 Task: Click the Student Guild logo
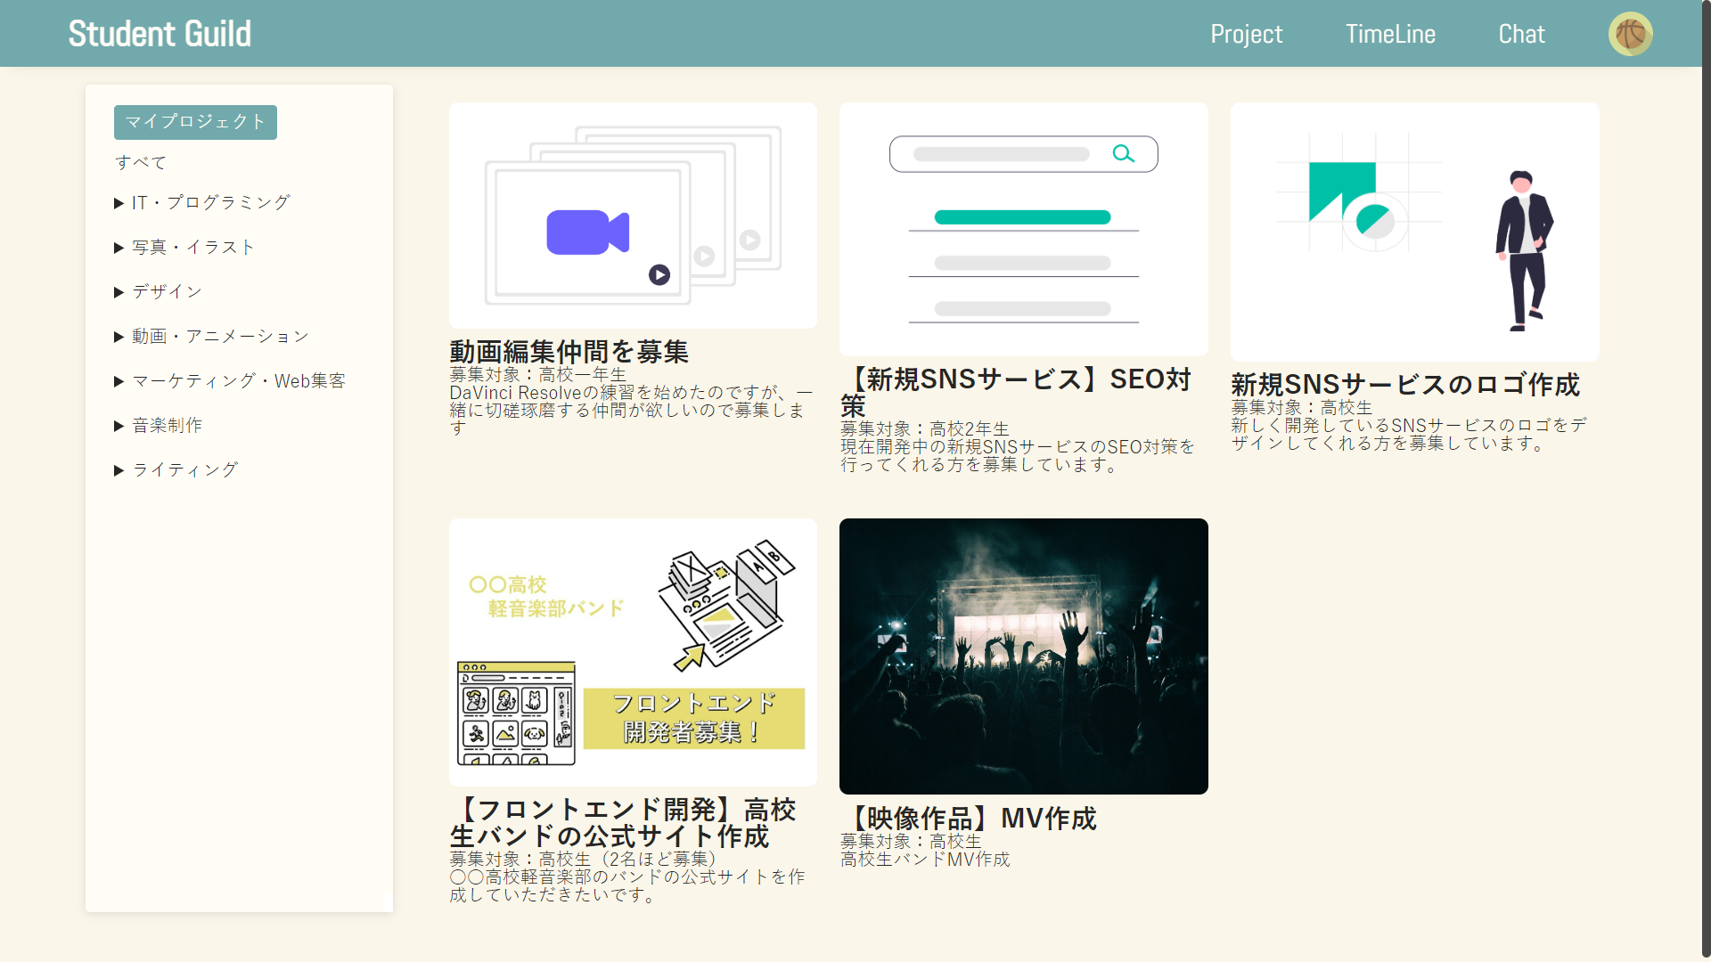pos(160,34)
